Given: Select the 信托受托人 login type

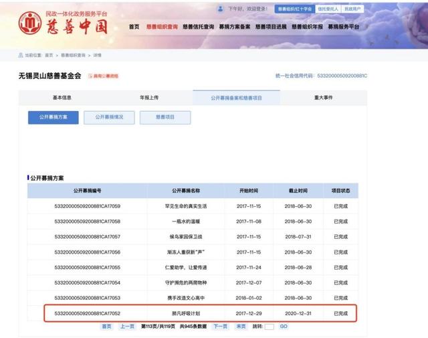Looking at the screenshot, I should pos(328,9).
